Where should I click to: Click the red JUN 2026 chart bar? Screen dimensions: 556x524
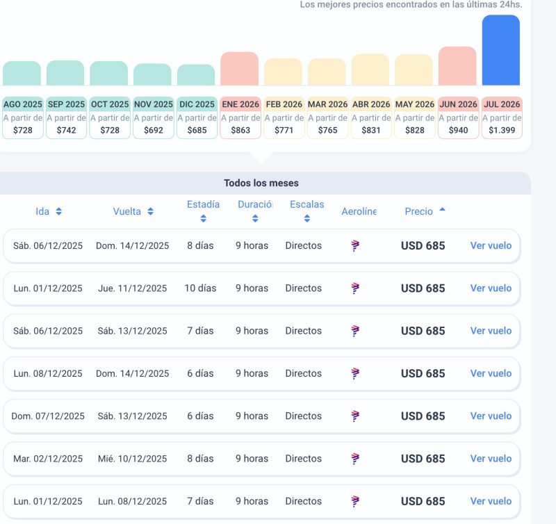click(457, 66)
